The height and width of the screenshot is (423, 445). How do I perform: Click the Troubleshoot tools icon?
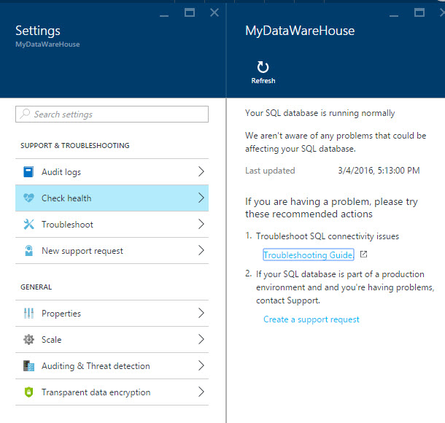(x=28, y=225)
